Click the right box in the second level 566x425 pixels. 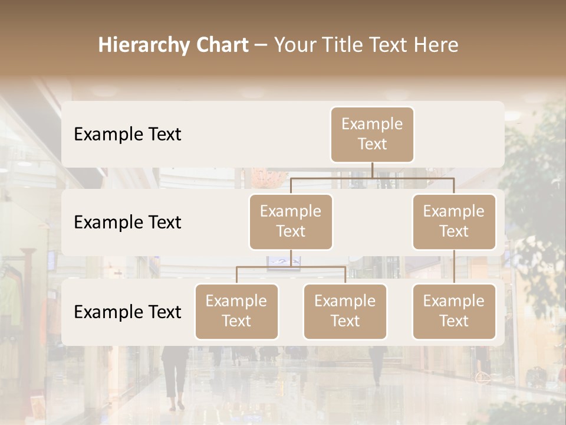(454, 222)
